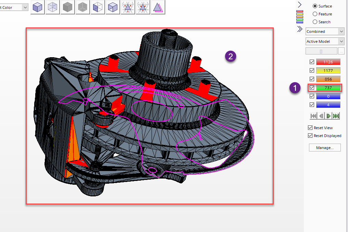348x232 pixels.
Task: Click the blue 0 color swatch
Action: (x=328, y=96)
